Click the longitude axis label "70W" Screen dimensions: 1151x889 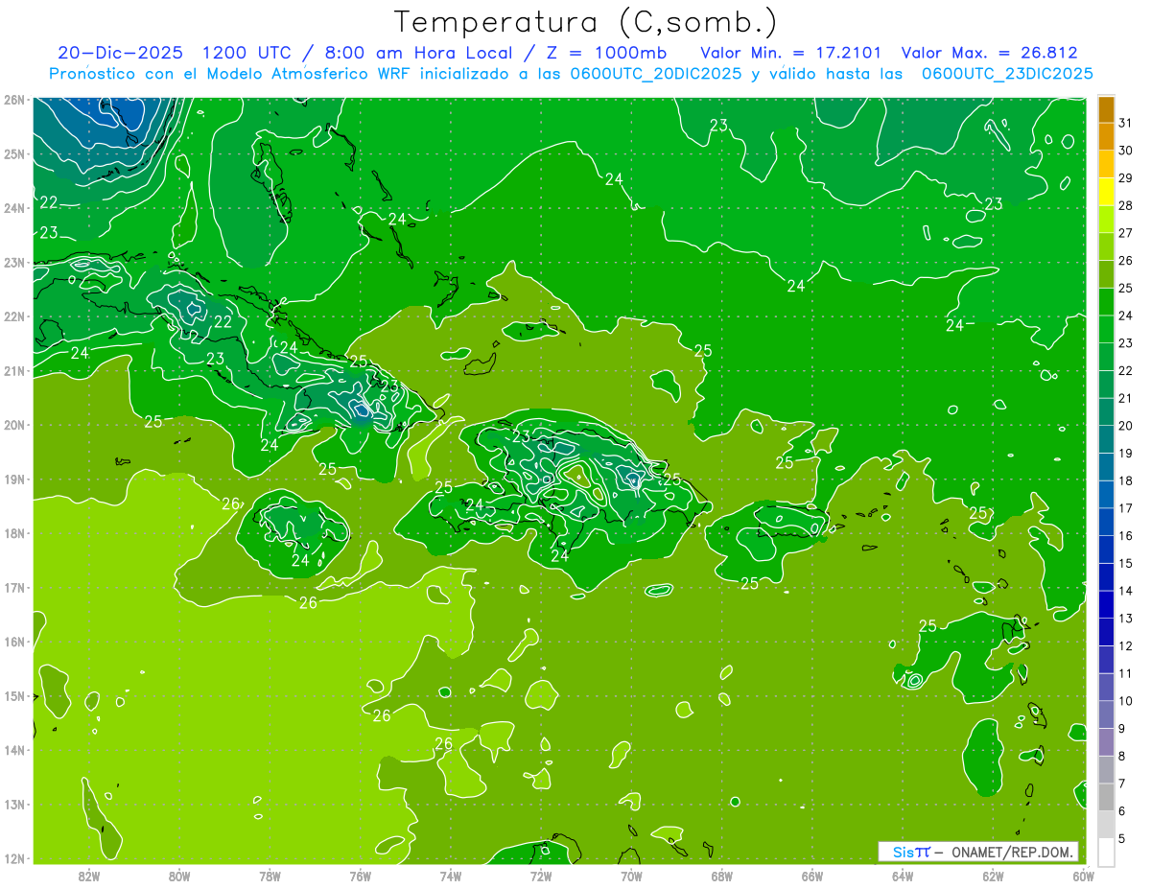631,877
